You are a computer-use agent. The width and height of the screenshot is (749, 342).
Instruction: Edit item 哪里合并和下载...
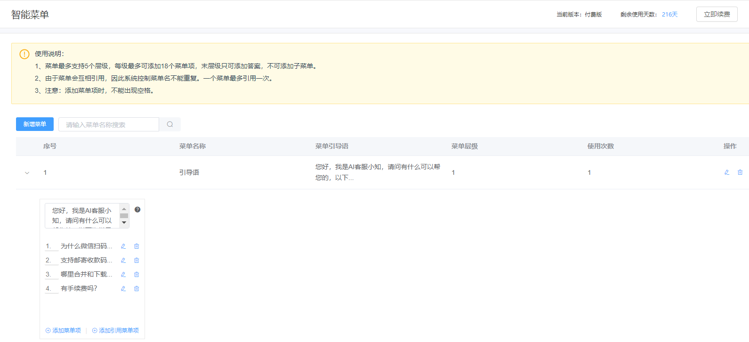123,275
